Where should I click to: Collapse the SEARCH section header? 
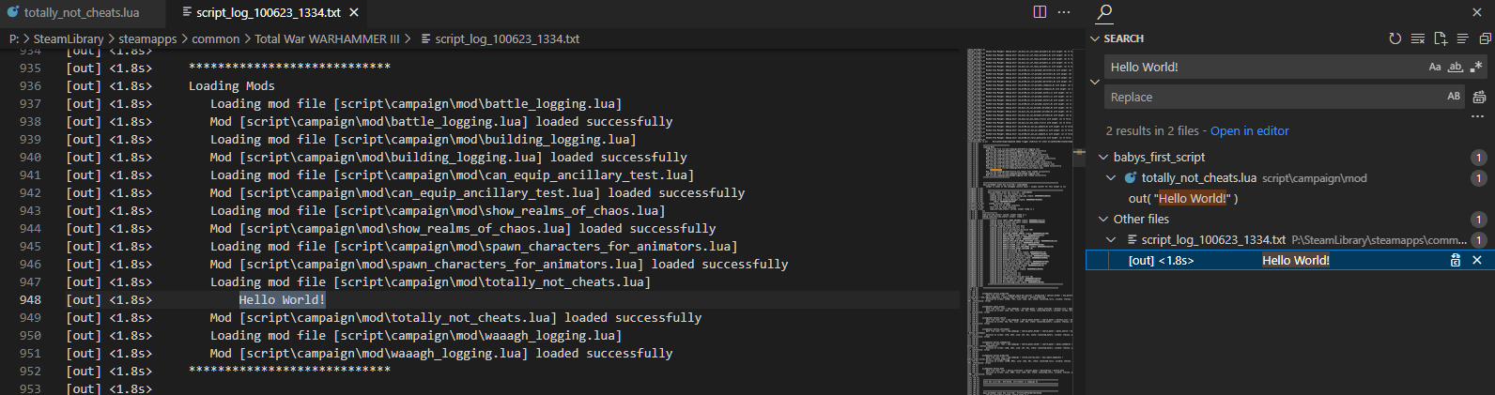coord(1095,38)
